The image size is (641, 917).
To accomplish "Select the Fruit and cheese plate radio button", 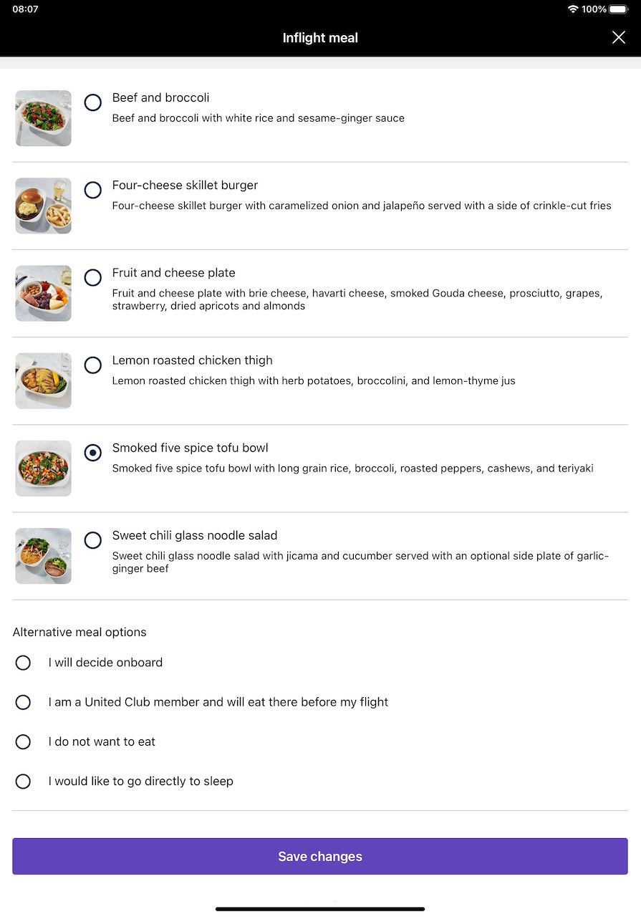I will click(x=93, y=277).
